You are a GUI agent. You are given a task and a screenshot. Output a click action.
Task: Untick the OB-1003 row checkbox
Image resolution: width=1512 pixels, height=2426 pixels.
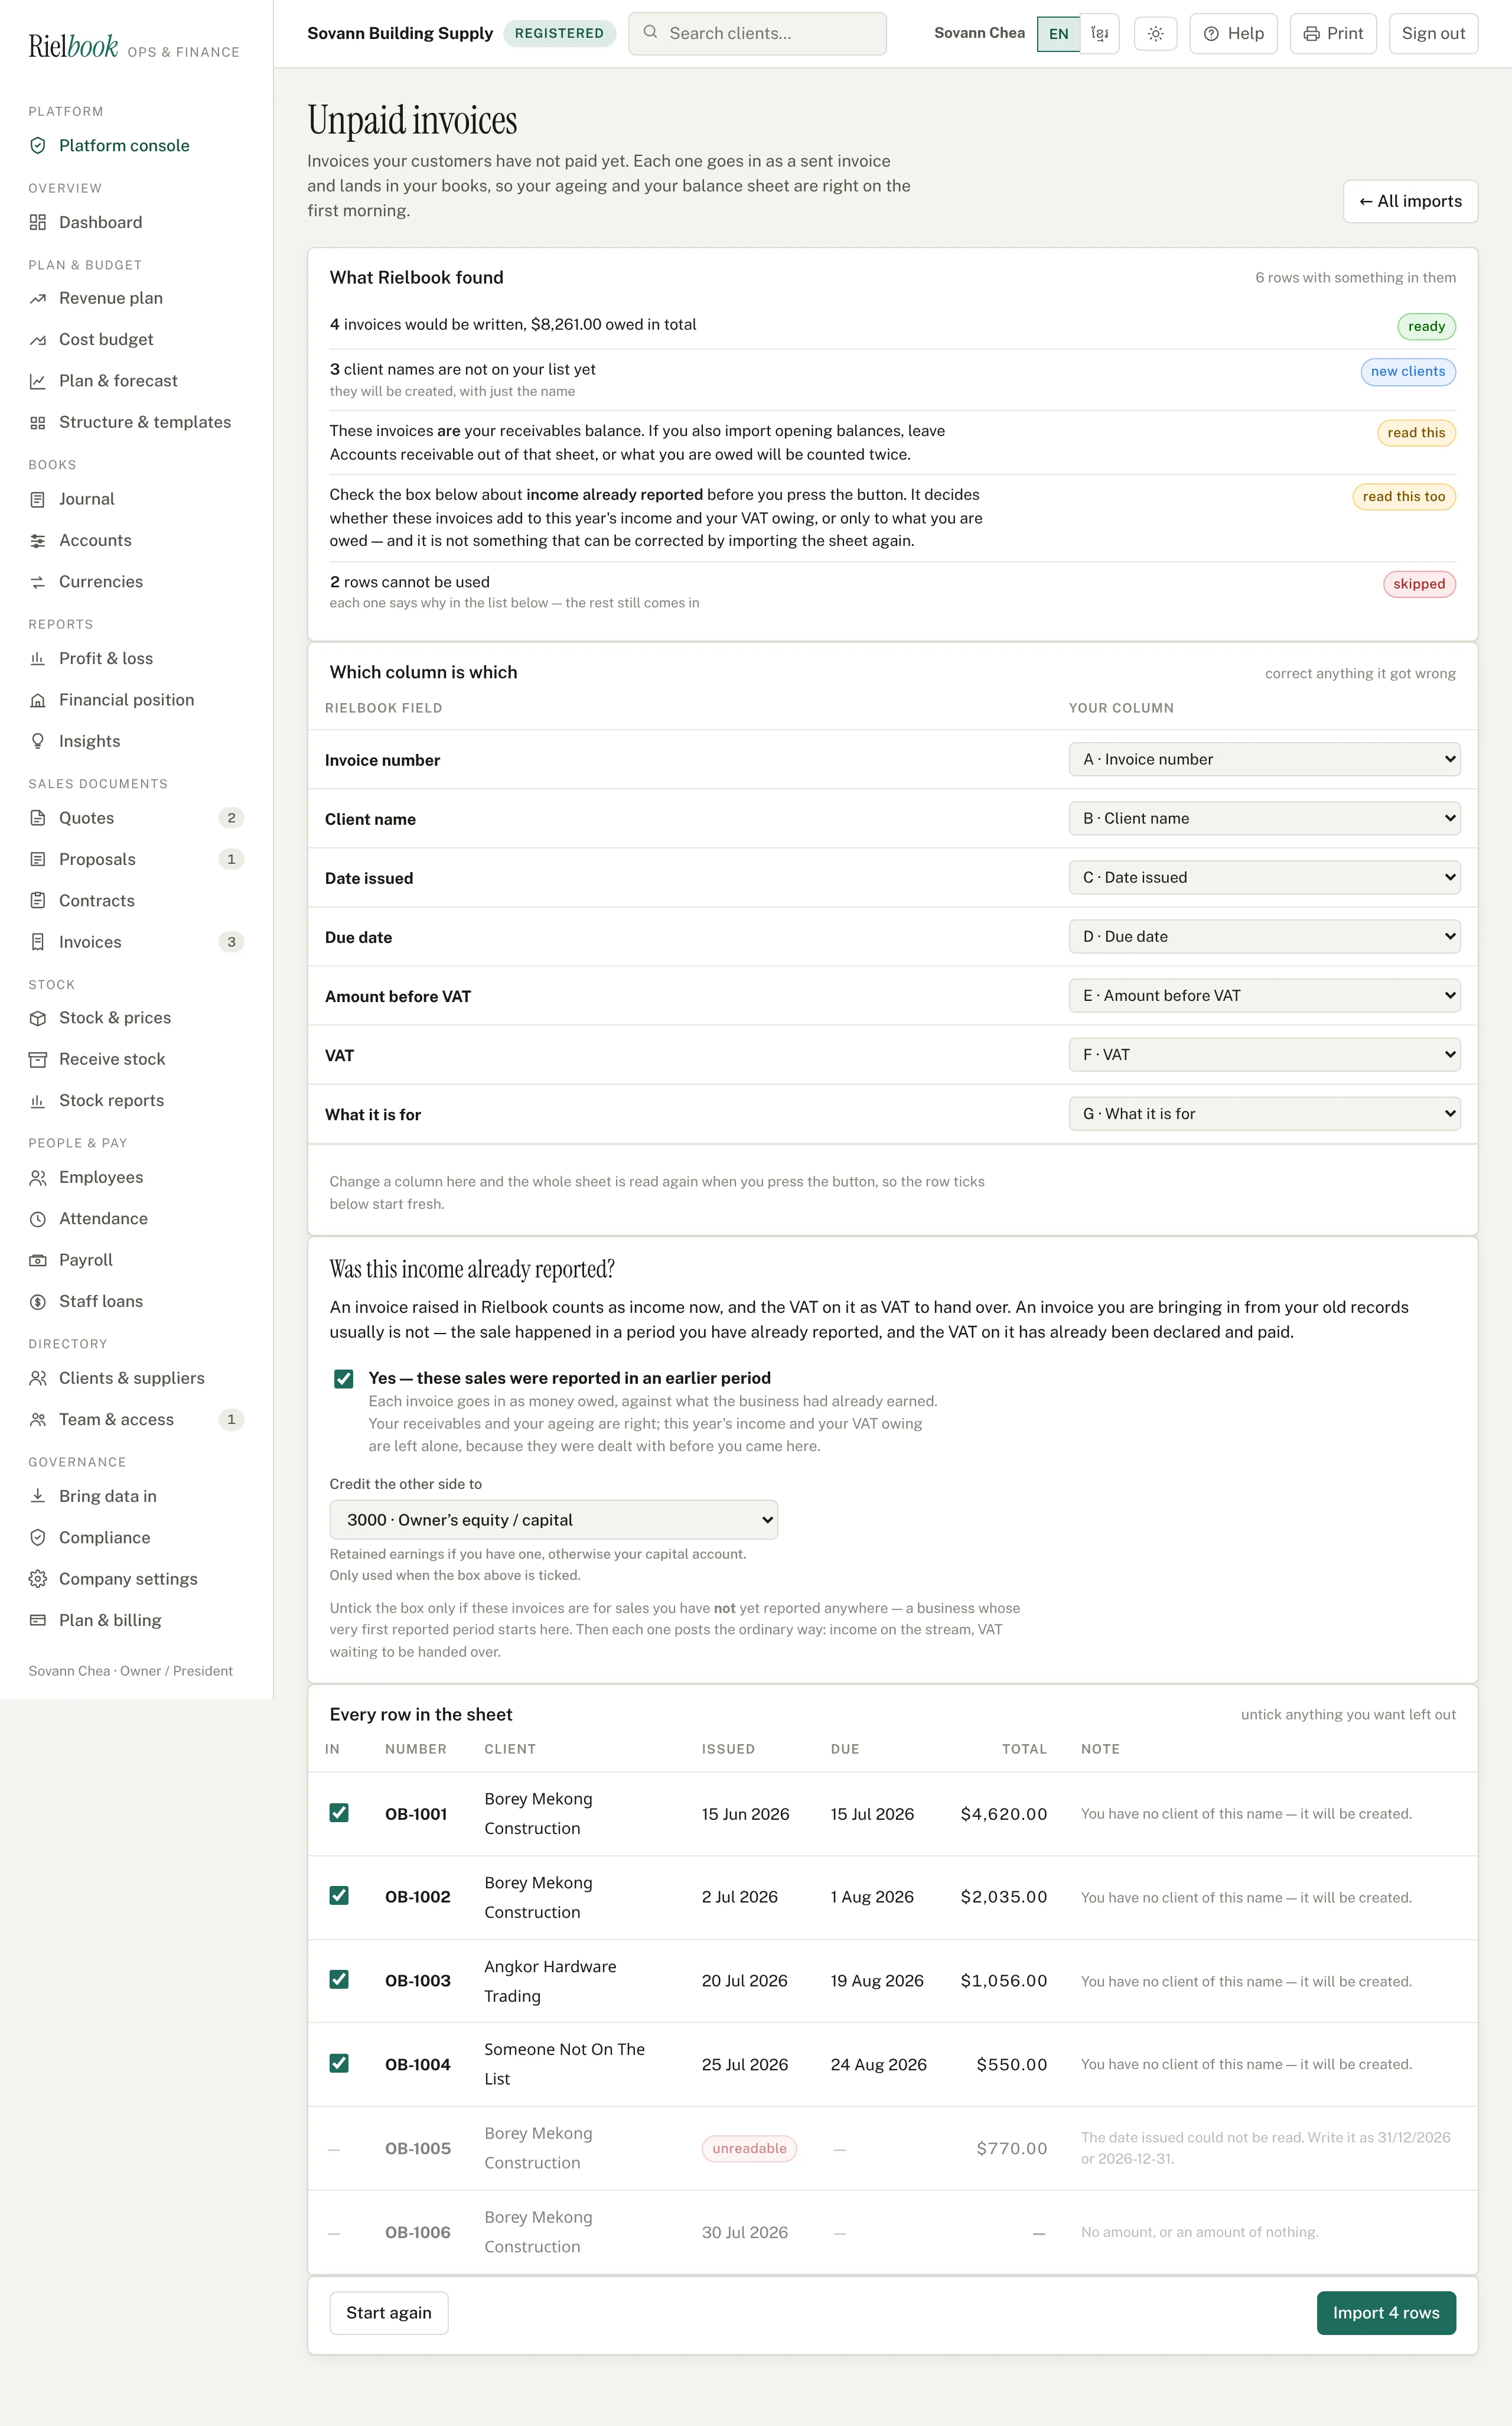coord(339,1980)
